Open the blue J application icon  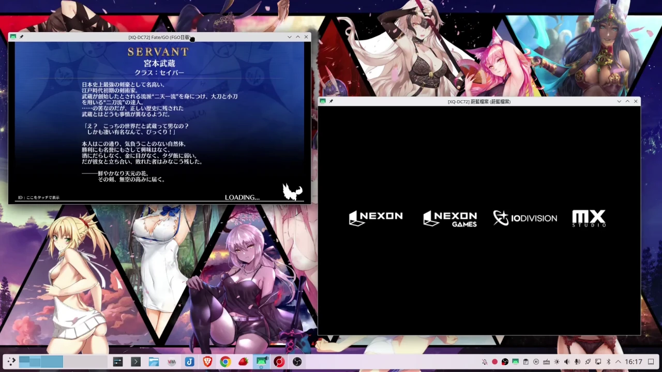[189, 362]
